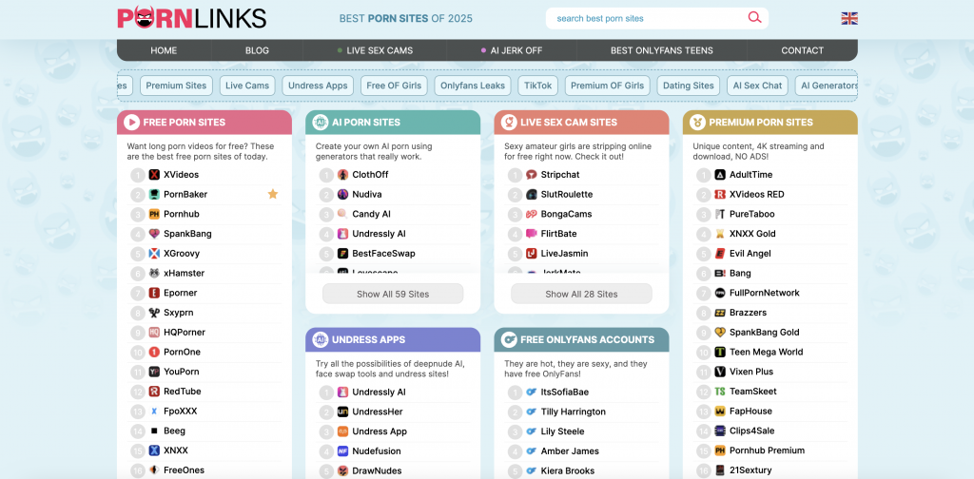This screenshot has width=974, height=479.
Task: Open the Home menu item
Action: [x=164, y=50]
